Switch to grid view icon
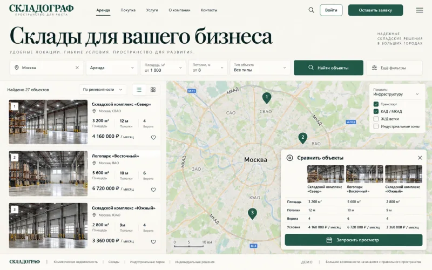 click(153, 90)
